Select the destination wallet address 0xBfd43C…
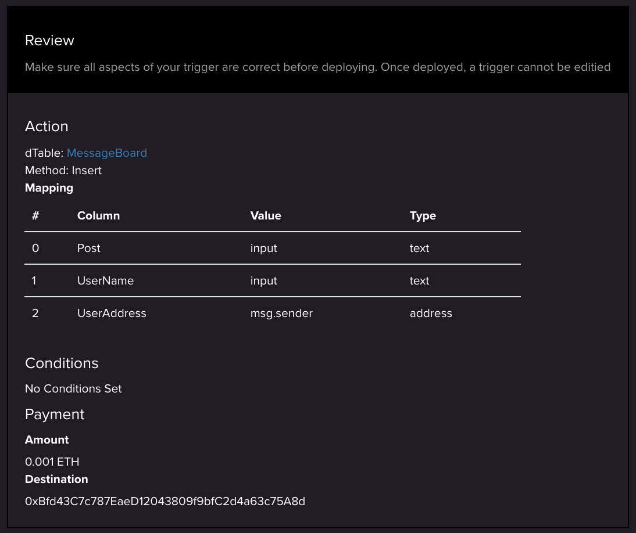The image size is (636, 533). (165, 501)
